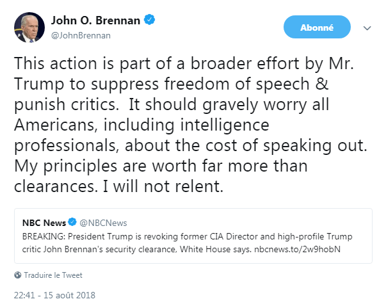
Task: Toggle the Abonné follow button
Action: pyautogui.click(x=316, y=28)
